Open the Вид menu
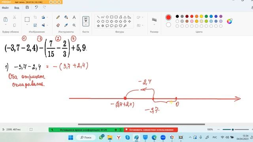 17,7
